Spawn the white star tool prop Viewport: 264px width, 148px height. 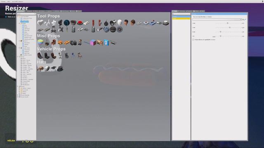pyautogui.click(x=54, y=23)
